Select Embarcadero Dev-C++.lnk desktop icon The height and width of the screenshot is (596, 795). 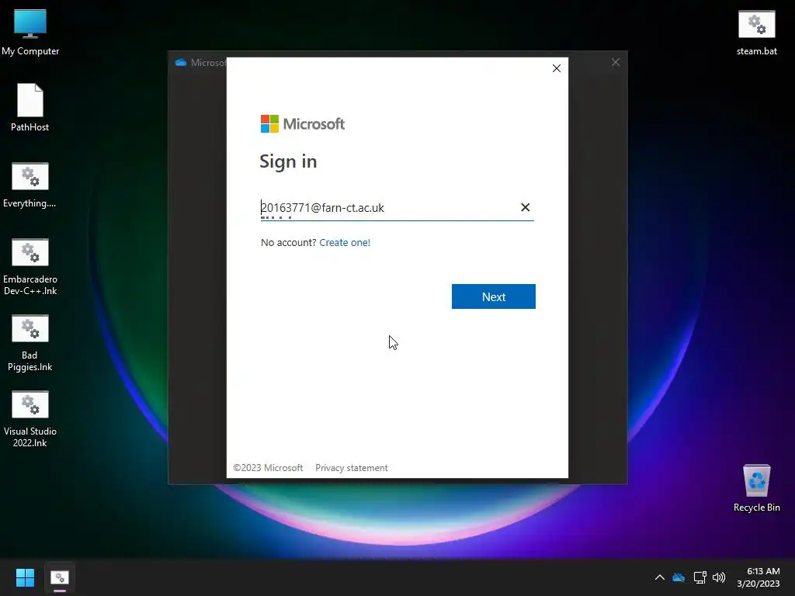30,267
